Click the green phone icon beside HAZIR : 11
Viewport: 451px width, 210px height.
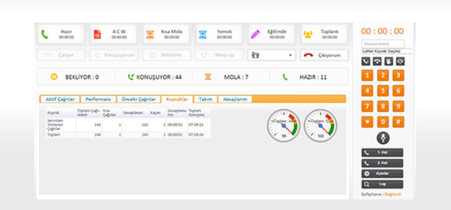285,77
